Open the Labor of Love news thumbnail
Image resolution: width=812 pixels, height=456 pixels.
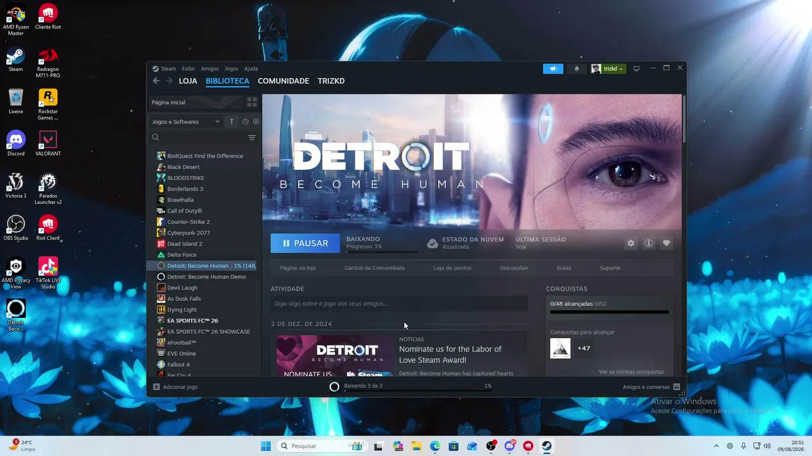pos(334,356)
